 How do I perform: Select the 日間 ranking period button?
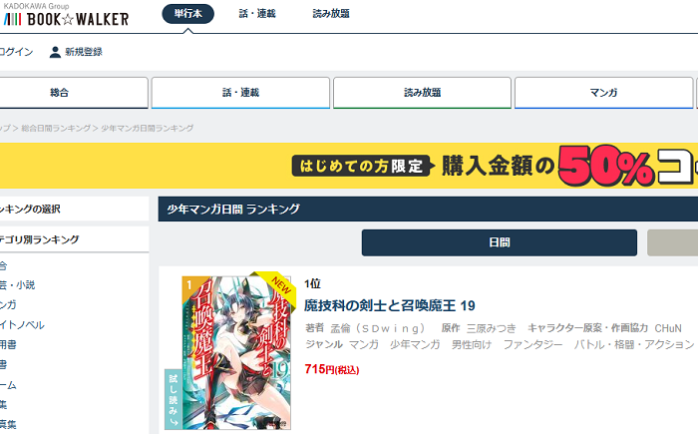[x=499, y=242]
